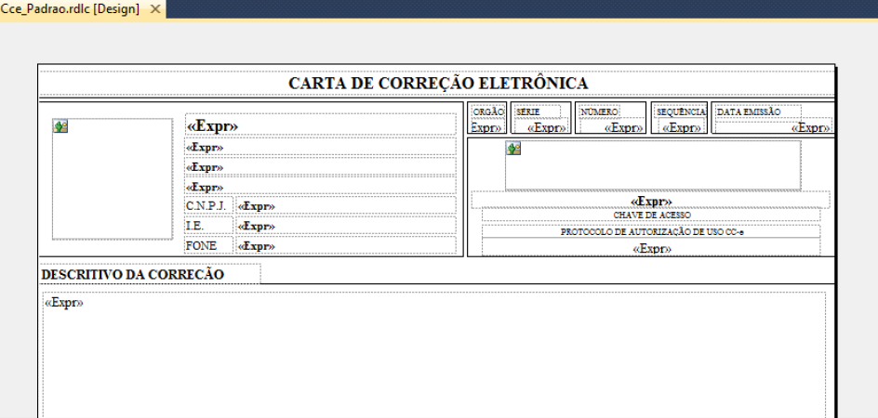Select the Expr field under DATA EMISSÃO
878x418 pixels.
774,127
